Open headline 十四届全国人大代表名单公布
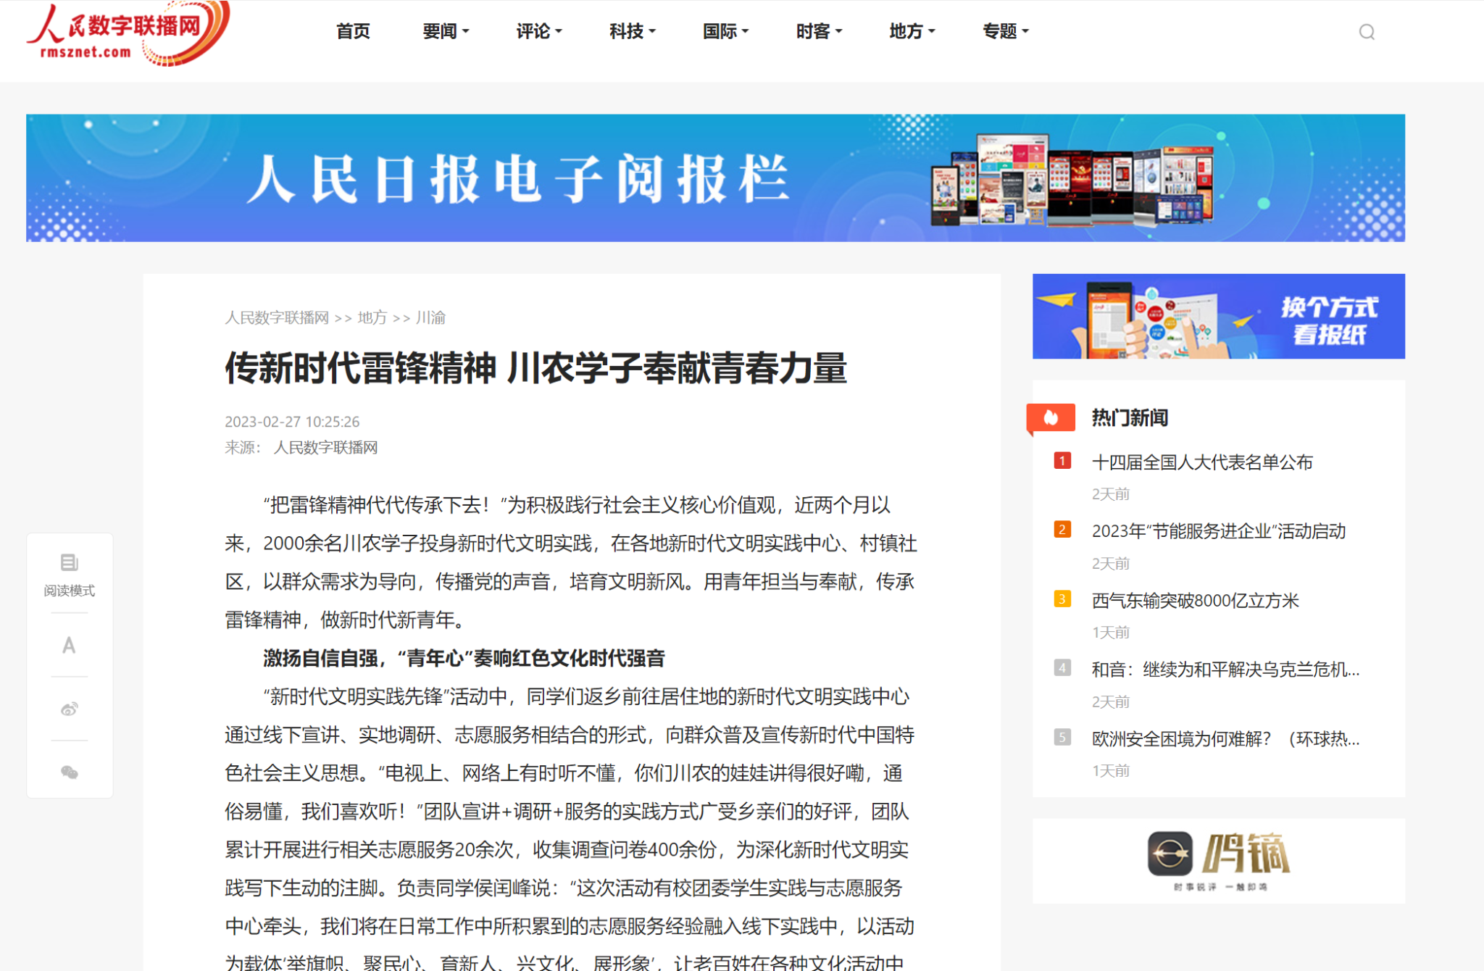1484x971 pixels. coord(1202,462)
